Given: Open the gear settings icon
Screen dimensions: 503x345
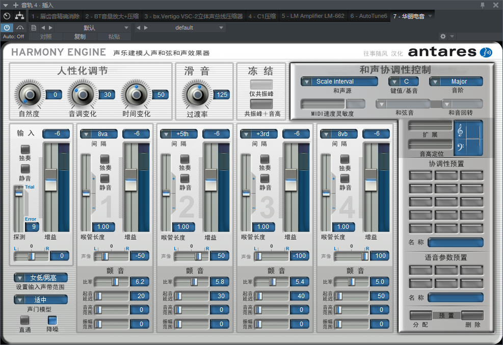Looking at the screenshot, I should [443, 36].
